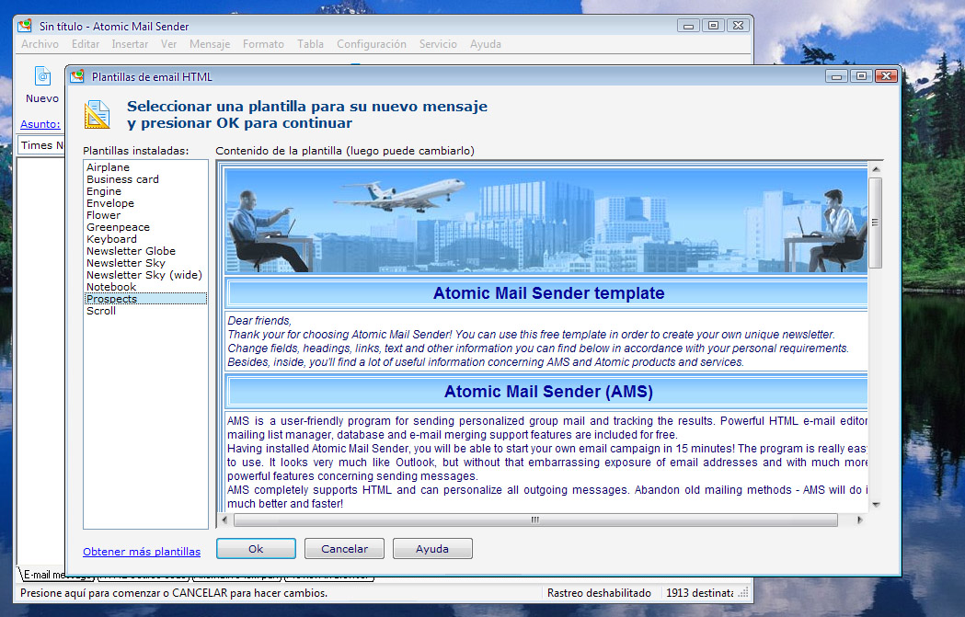Click the Cancelar button
Viewport: 965px width, 617px height.
coord(345,549)
